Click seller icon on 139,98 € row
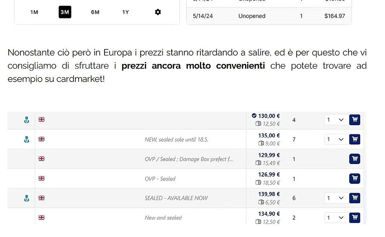The height and width of the screenshot is (237, 385). click(26, 198)
